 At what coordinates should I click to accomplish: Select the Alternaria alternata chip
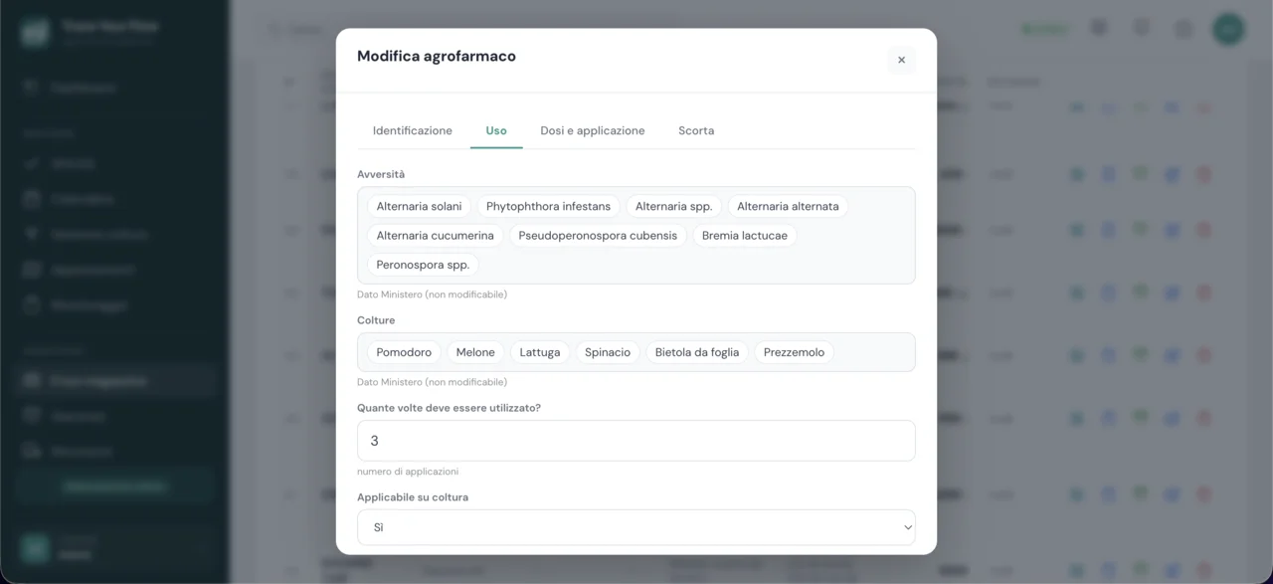pyautogui.click(x=788, y=207)
